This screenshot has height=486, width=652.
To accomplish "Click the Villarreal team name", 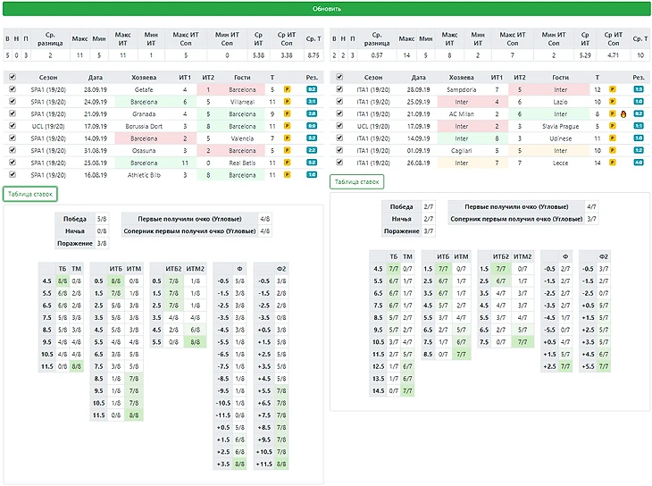I will click(242, 103).
